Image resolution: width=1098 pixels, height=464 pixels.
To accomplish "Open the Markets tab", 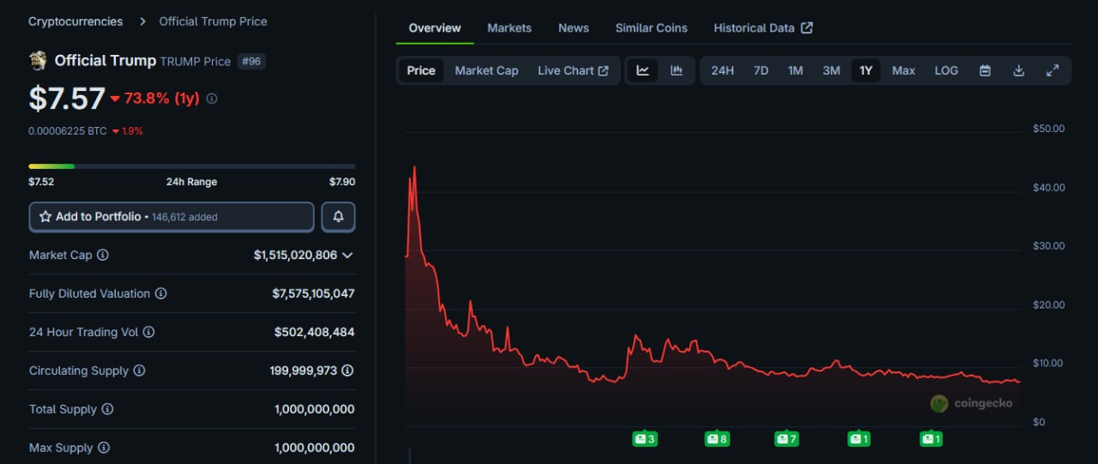I will coord(510,27).
